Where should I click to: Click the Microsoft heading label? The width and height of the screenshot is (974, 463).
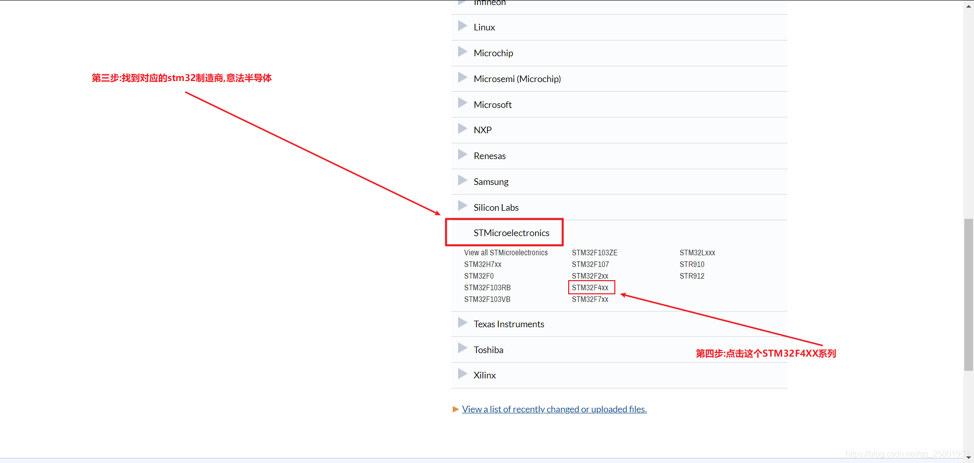click(493, 105)
